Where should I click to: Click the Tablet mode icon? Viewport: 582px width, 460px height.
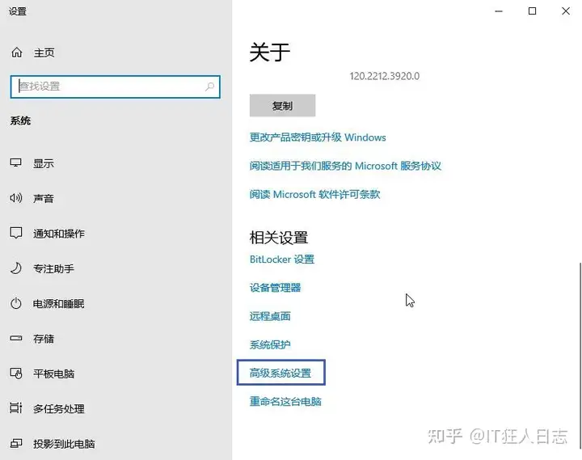point(16,373)
